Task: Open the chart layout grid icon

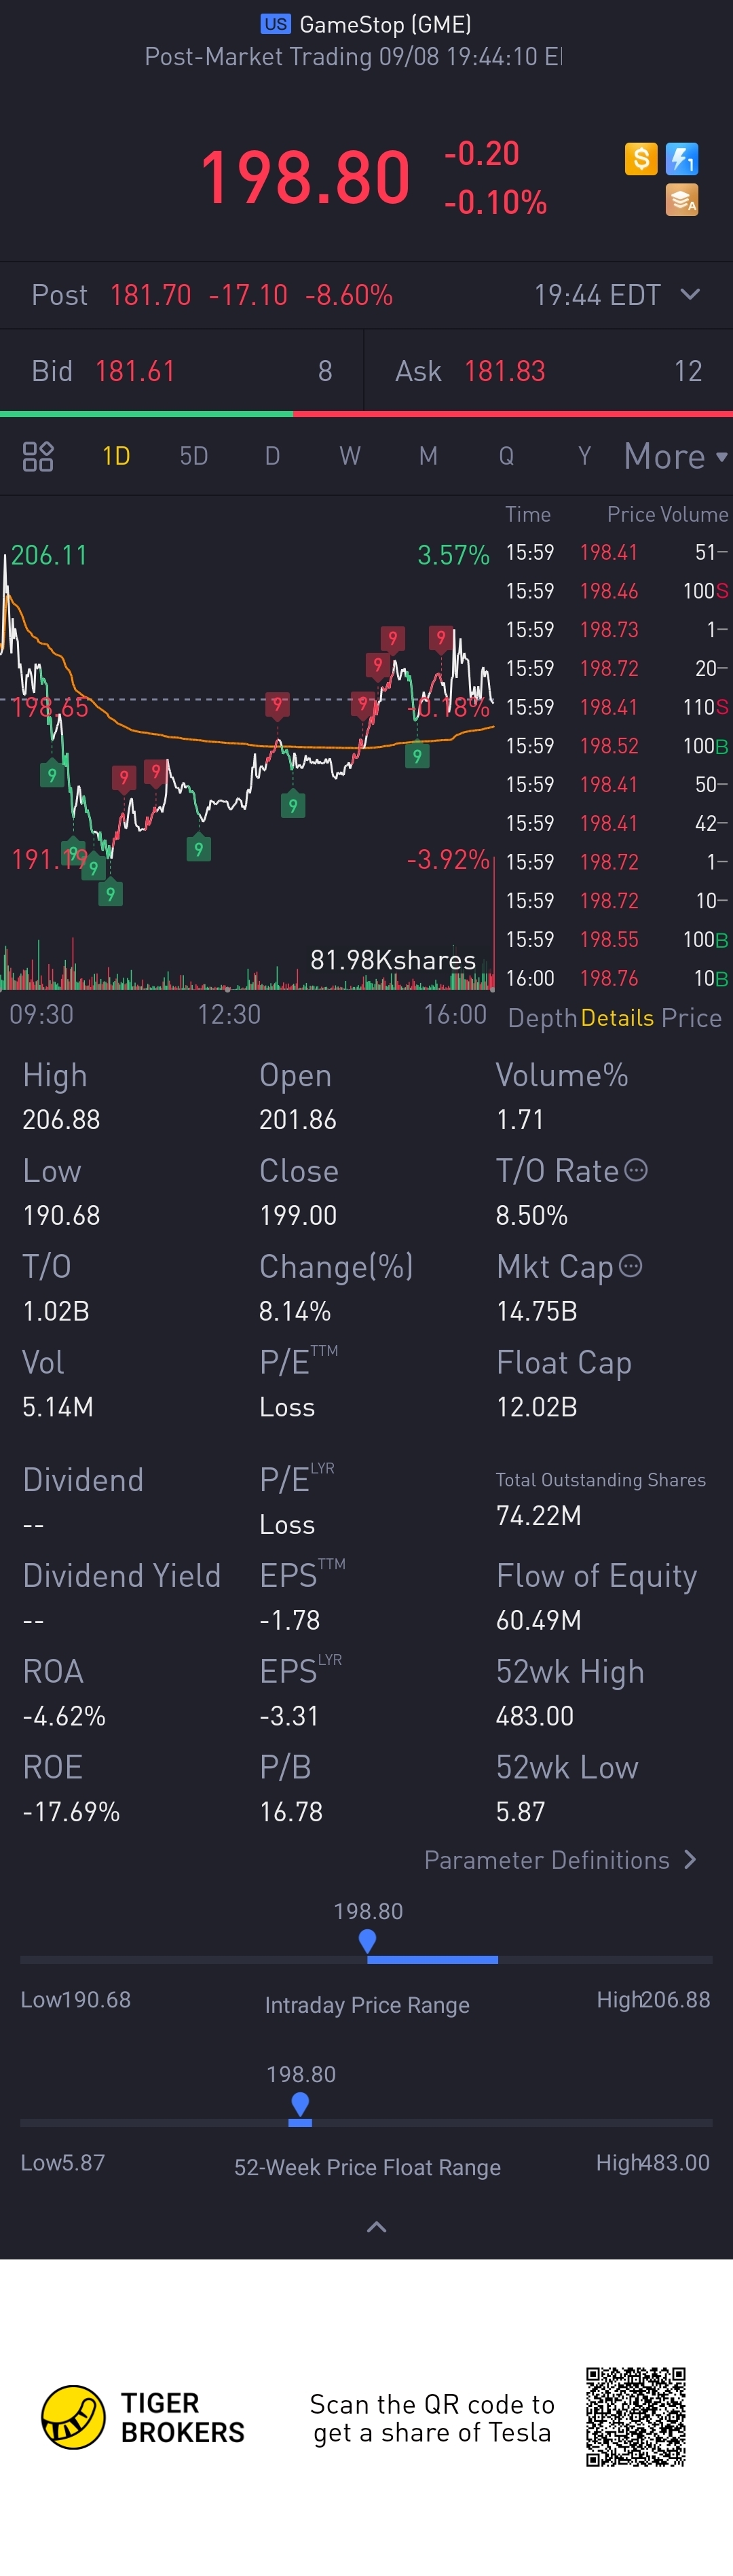Action: point(38,456)
